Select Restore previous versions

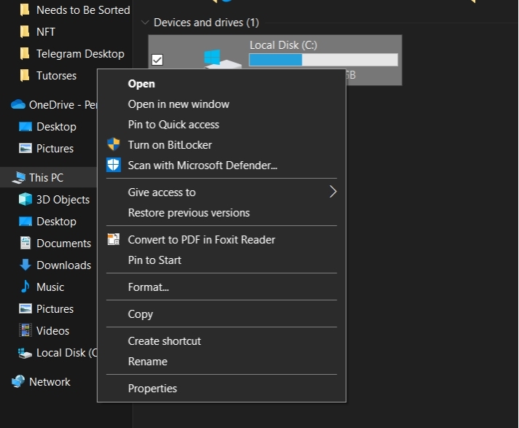222,212
